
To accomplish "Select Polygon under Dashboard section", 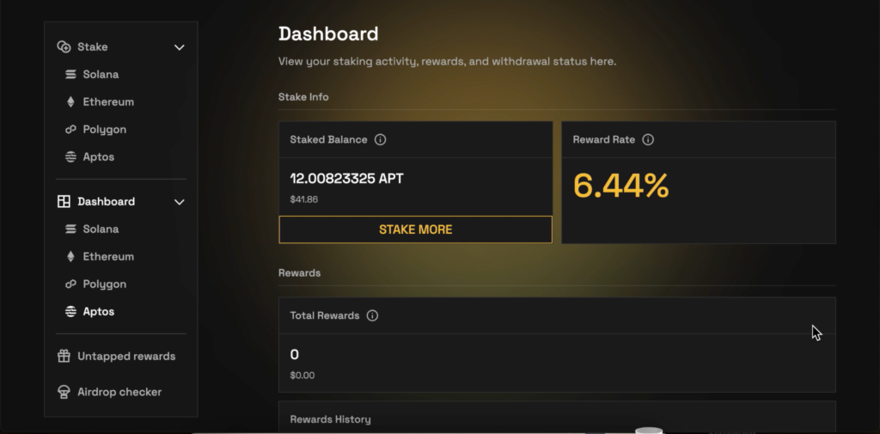I will pyautogui.click(x=105, y=284).
